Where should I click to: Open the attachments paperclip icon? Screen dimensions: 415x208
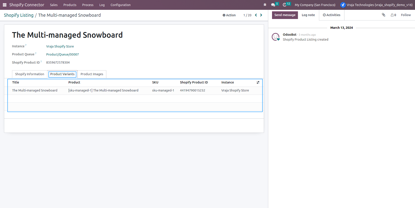coord(384,15)
